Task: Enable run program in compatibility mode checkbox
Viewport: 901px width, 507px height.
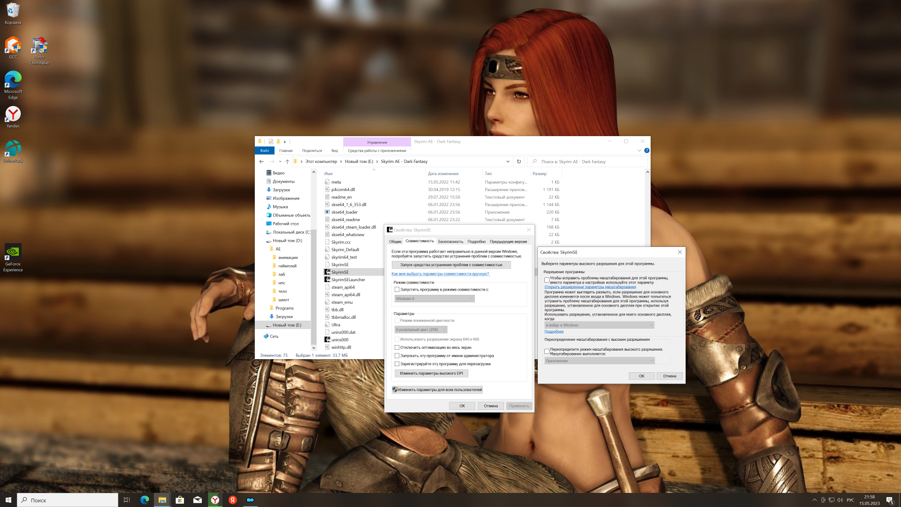Action: [397, 290]
